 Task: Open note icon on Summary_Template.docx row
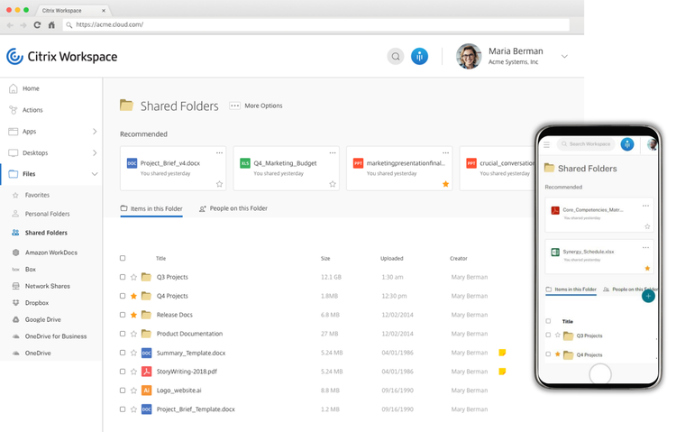pyautogui.click(x=502, y=353)
